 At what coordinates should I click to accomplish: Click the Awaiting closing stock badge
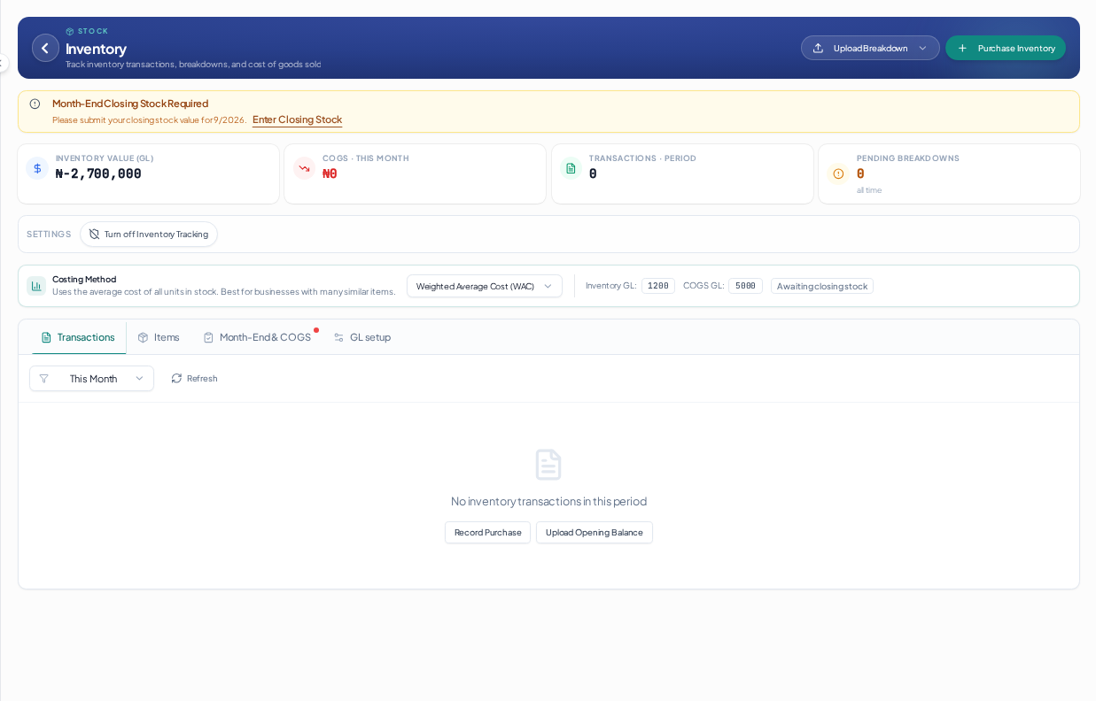pyautogui.click(x=822, y=286)
